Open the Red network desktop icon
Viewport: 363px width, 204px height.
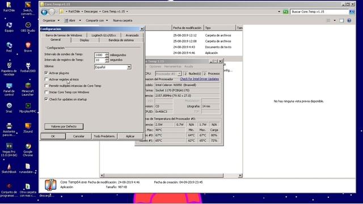tap(9, 47)
